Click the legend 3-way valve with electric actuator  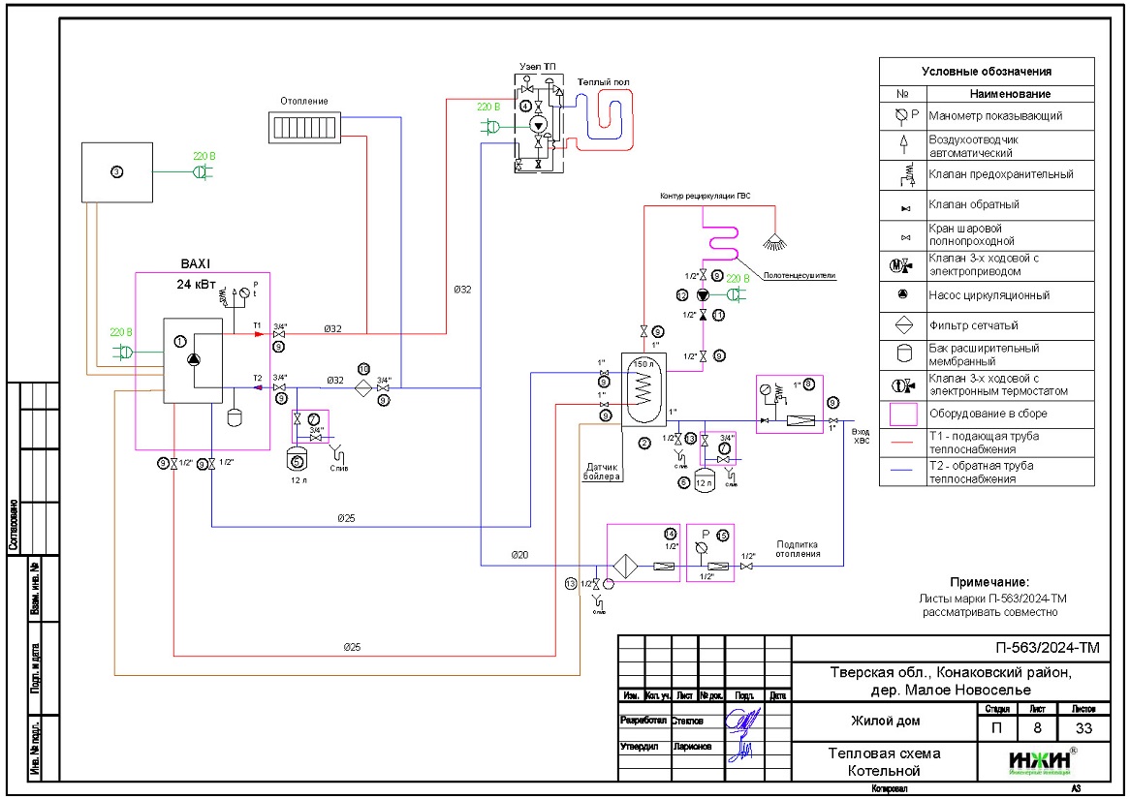[x=903, y=265]
